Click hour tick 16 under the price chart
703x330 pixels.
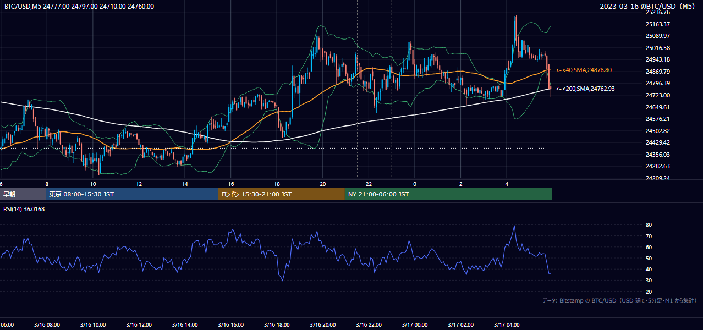(231, 184)
